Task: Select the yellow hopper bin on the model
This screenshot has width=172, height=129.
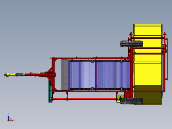Action: pyautogui.click(x=148, y=55)
